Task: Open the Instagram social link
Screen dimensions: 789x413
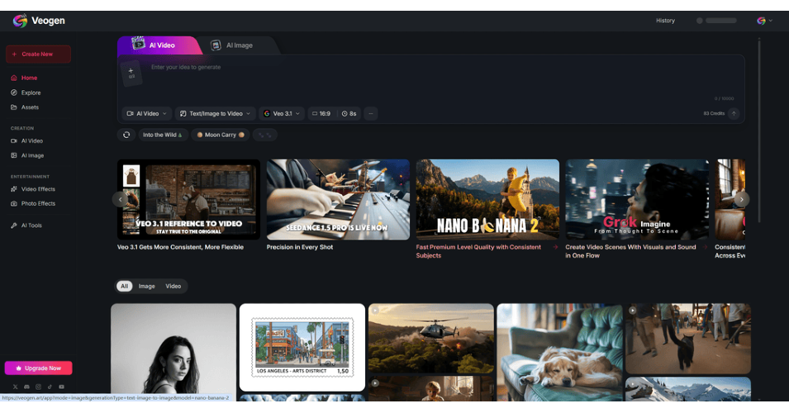Action: (x=38, y=387)
